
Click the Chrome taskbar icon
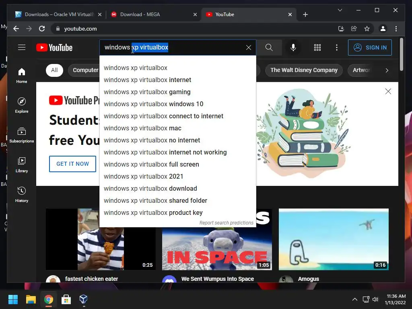coord(48,299)
